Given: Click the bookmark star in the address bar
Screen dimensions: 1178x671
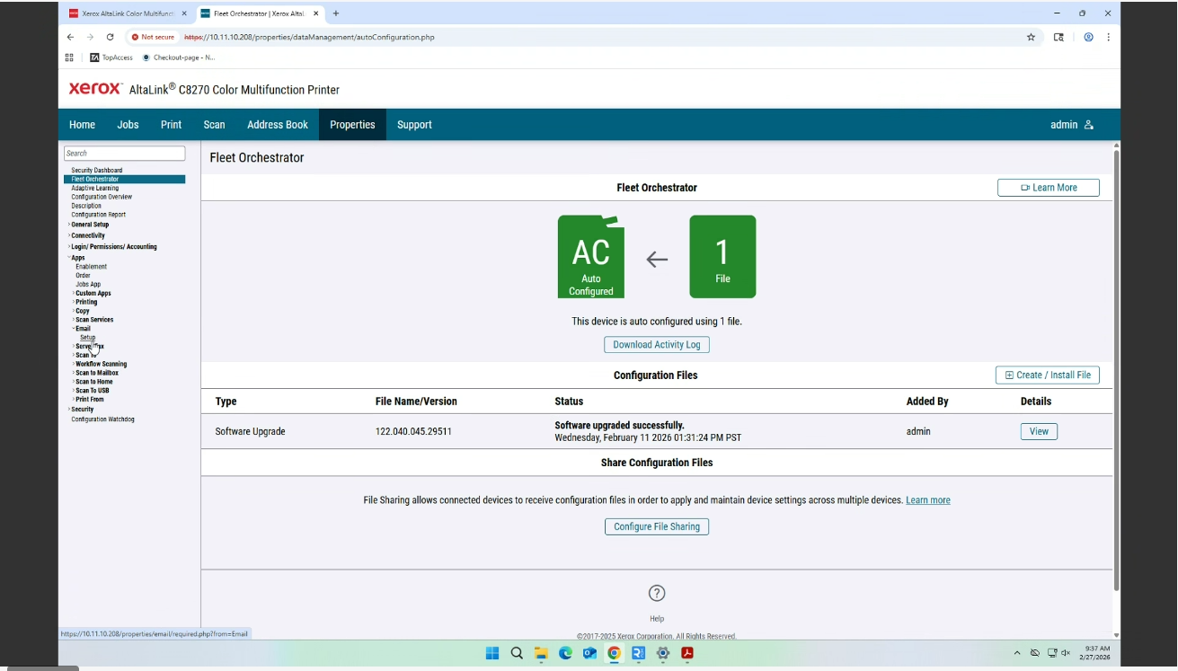Looking at the screenshot, I should [1031, 37].
